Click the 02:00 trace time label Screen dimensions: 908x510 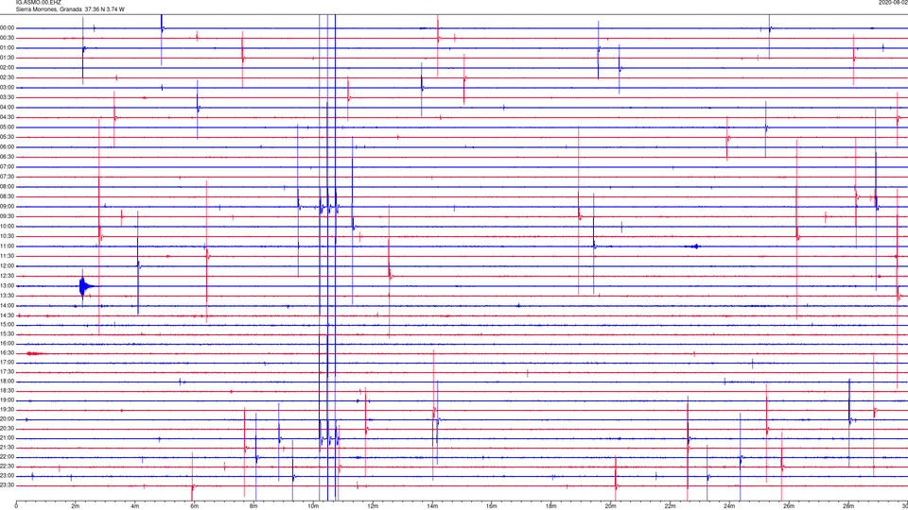coord(8,68)
